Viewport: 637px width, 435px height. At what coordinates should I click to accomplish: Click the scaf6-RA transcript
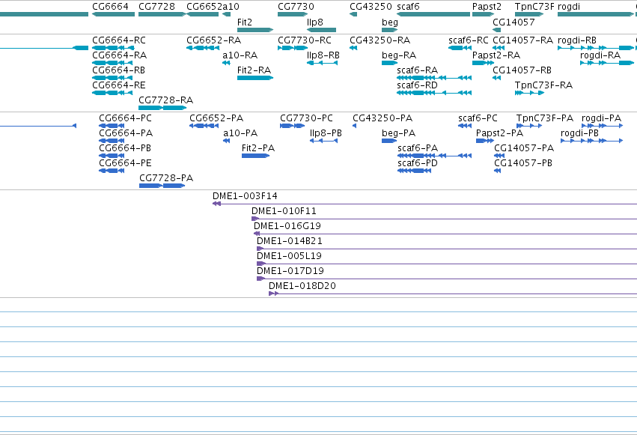[x=434, y=78]
